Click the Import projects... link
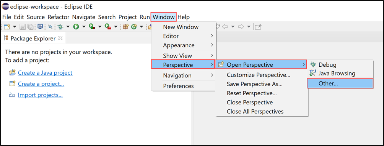The height and width of the screenshot is (146, 384). pyautogui.click(x=41, y=95)
